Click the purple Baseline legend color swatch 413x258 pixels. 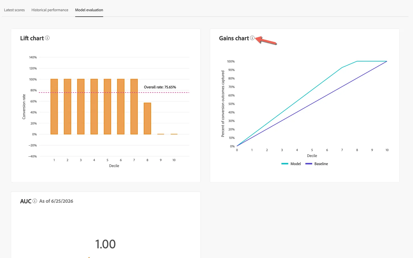pos(309,164)
